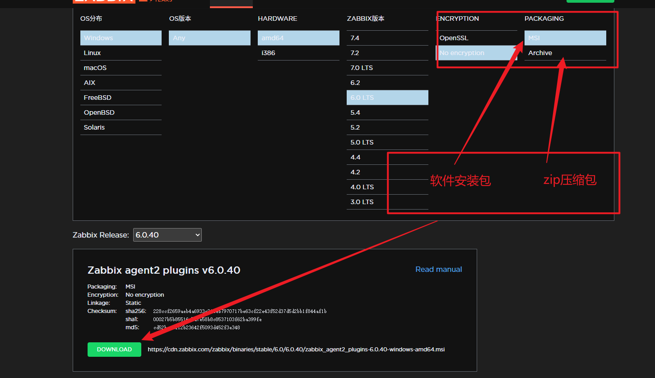Open the Read manual link
Screen dimensions: 655x378
point(439,269)
